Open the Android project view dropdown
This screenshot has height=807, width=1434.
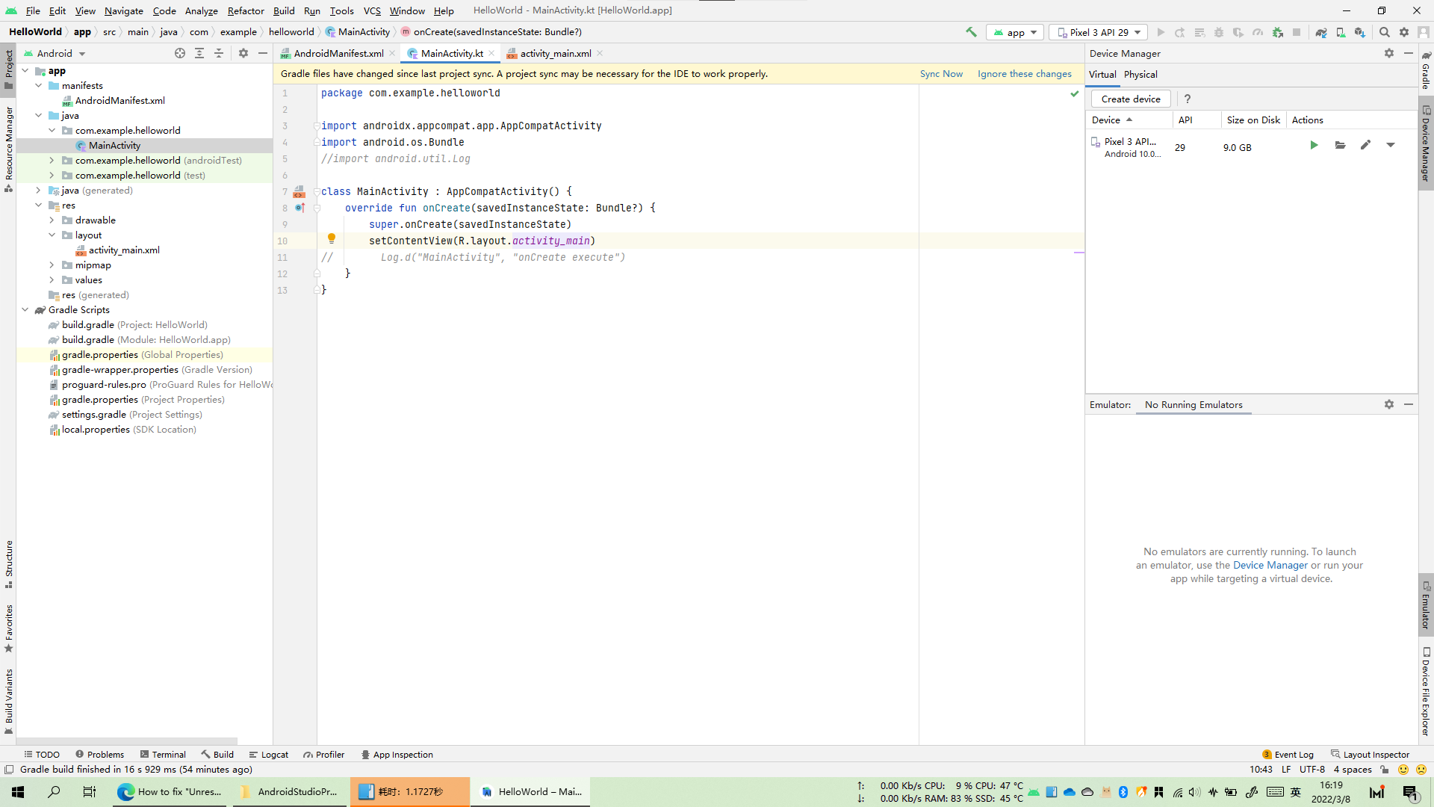[55, 53]
